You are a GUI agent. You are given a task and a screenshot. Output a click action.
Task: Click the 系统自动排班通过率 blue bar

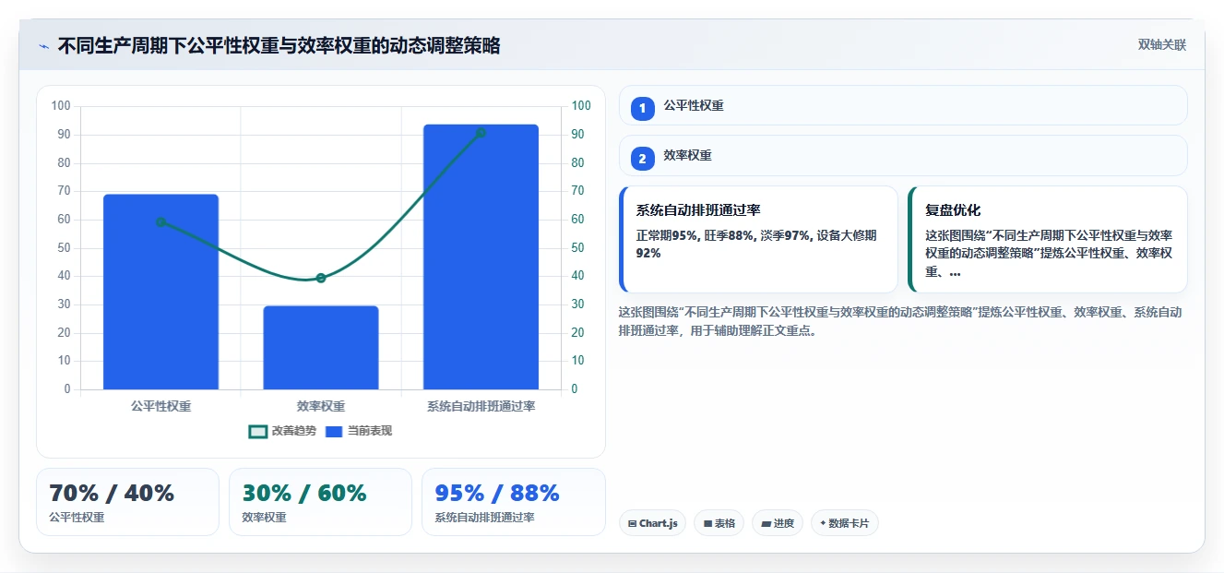tap(481, 257)
